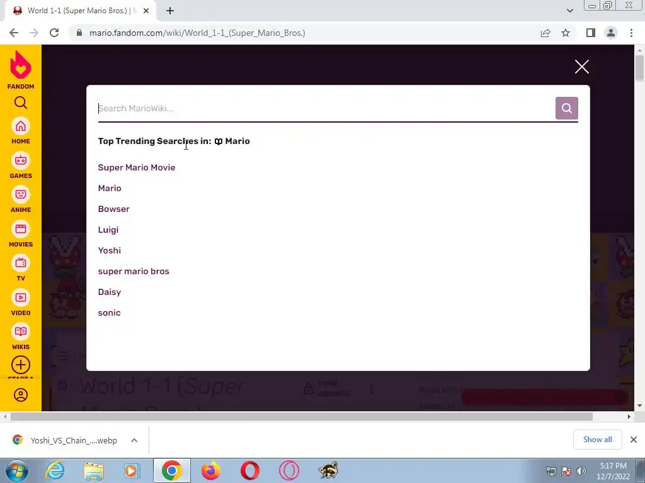
Task: Select trending search sonic
Action: click(x=109, y=313)
